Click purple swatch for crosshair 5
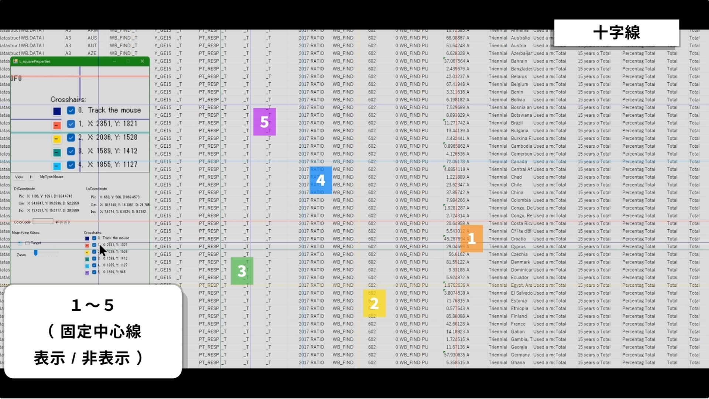 pos(87,273)
